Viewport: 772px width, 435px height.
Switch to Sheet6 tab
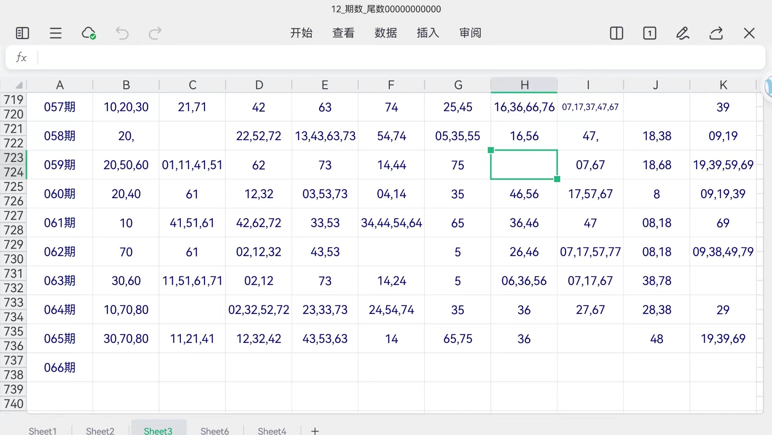pos(215,431)
